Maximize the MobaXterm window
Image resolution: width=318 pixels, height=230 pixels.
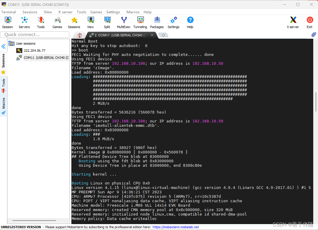point(298,4)
